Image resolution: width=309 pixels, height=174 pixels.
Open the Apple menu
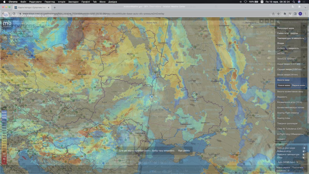(x=4, y=2)
